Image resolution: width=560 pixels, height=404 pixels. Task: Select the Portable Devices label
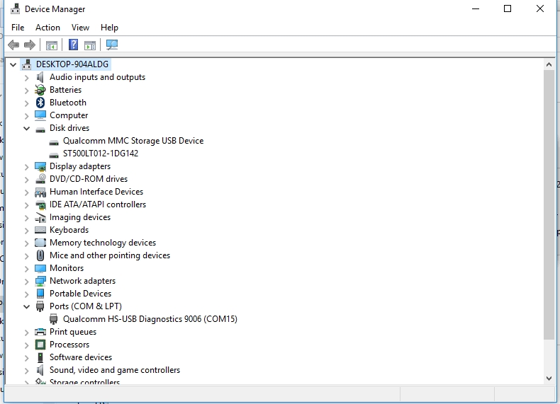pos(80,294)
